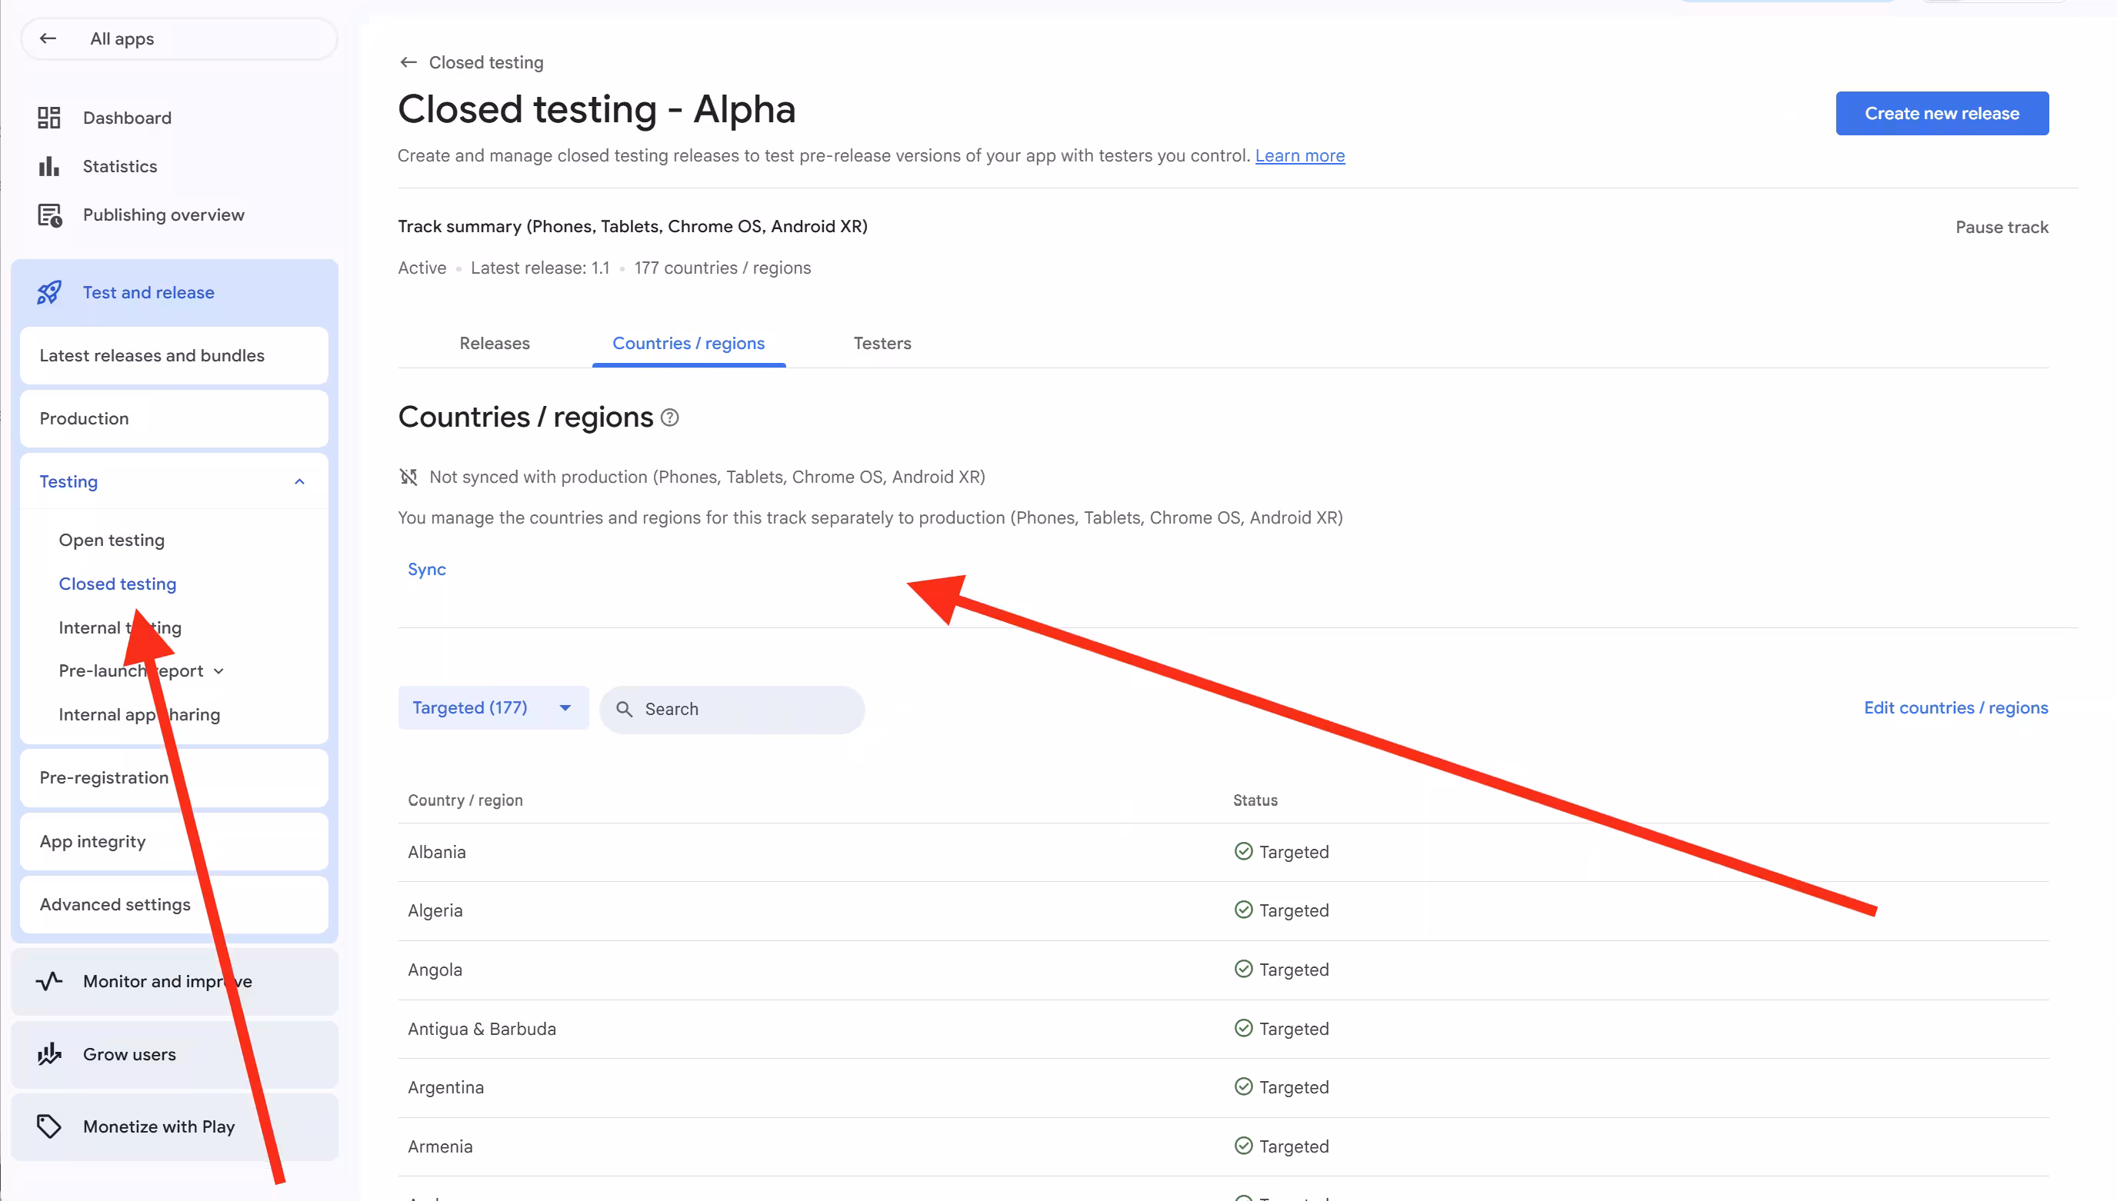The image size is (2117, 1201).
Task: Click in the countries Search field
Action: click(732, 710)
